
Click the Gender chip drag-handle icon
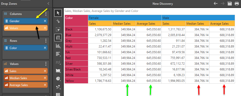click(x=6, y=21)
